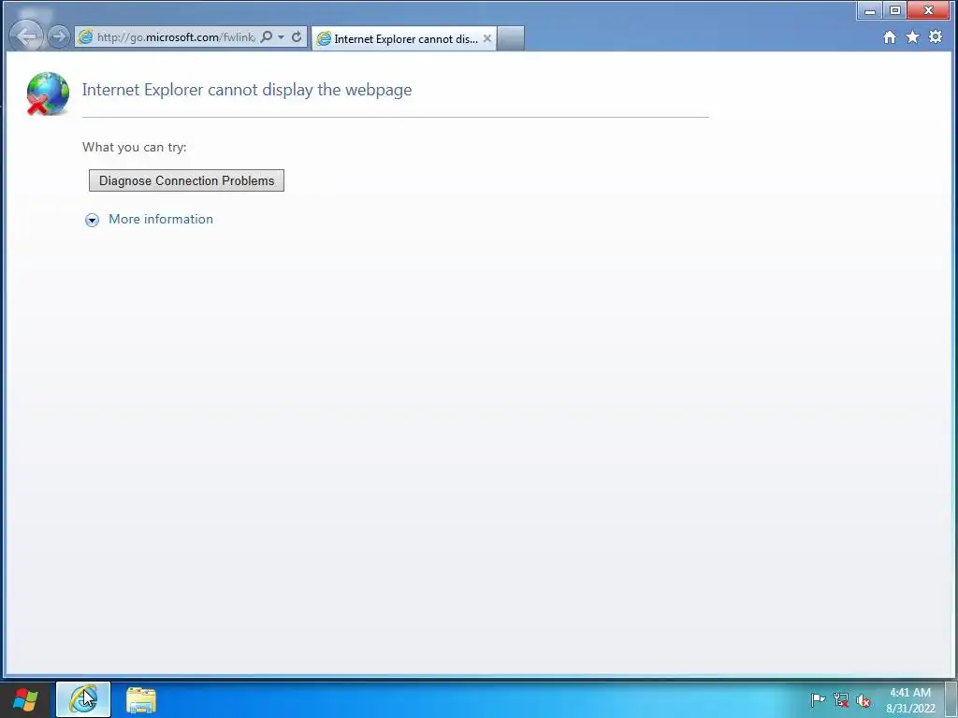Go back using the Back arrow button

[x=27, y=36]
